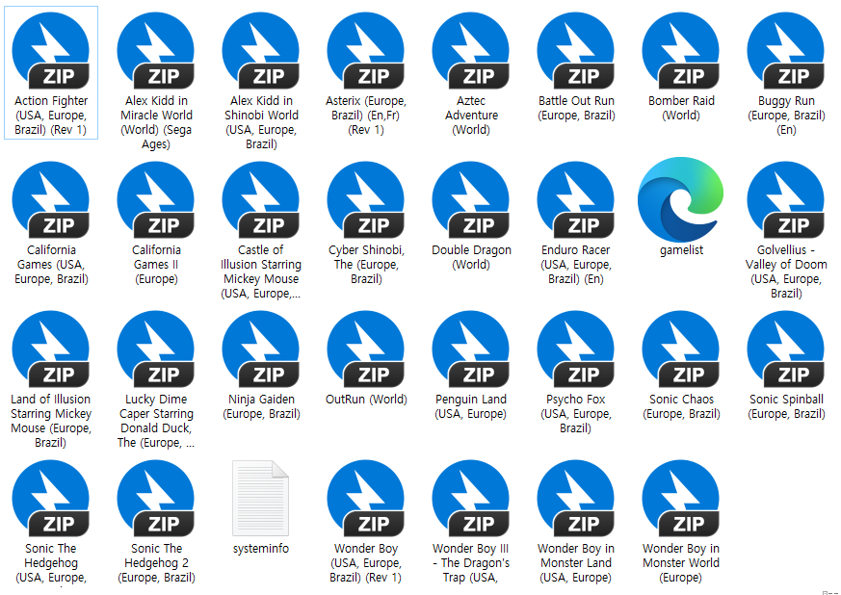
Task: Click Wonder Boy III Dragon's Trap ZIP icon
Action: point(471,499)
